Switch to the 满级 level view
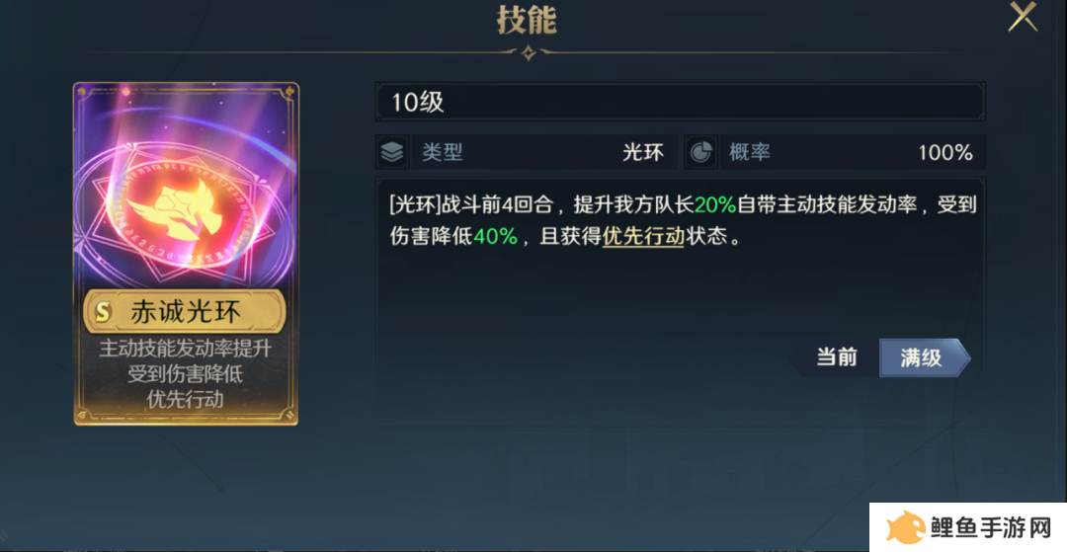 pos(924,356)
